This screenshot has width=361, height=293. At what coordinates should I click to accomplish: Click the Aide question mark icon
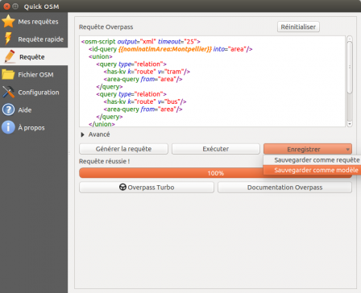coord(8,109)
